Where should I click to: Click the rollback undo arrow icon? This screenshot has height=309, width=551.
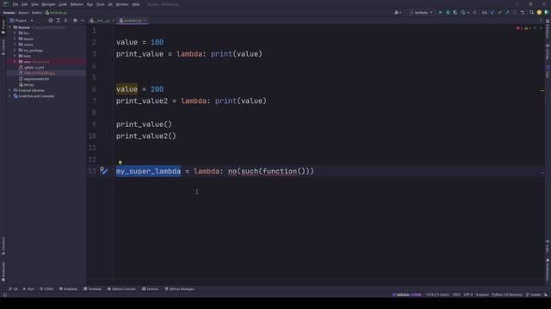pyautogui.click(x=523, y=12)
